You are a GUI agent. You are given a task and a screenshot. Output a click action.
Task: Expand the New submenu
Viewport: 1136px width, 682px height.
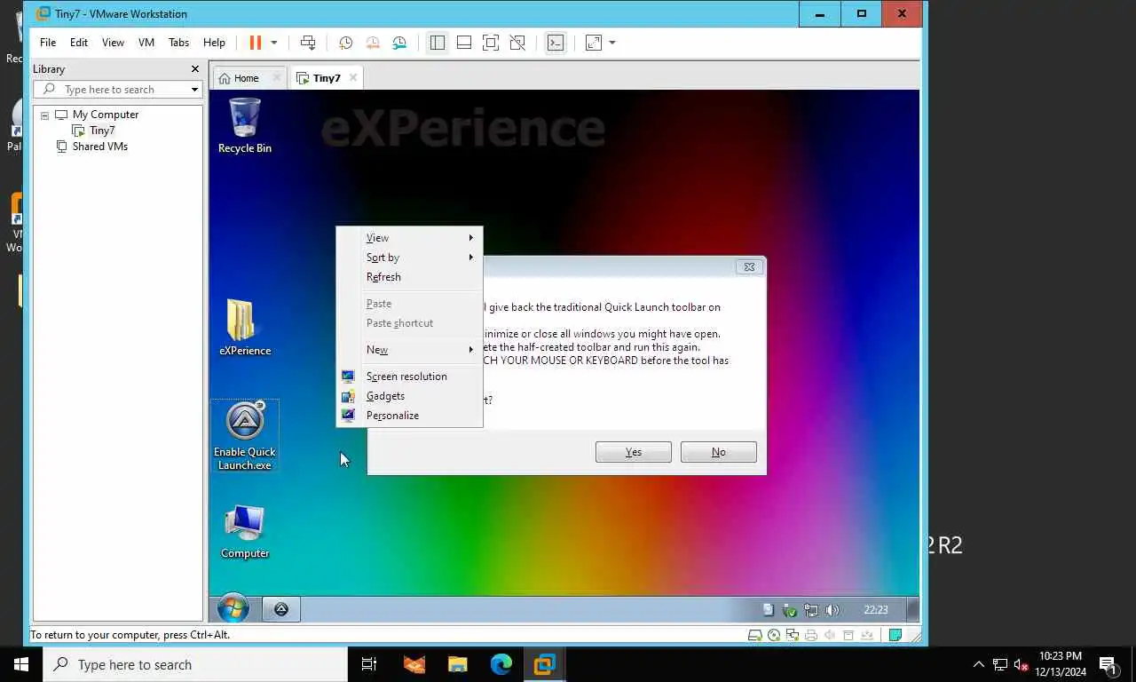coord(409,350)
